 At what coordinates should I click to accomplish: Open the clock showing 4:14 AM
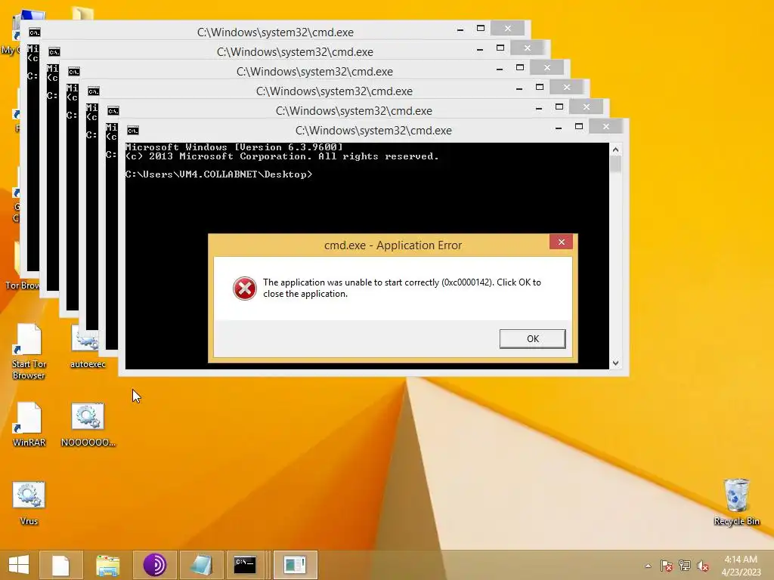(741, 566)
